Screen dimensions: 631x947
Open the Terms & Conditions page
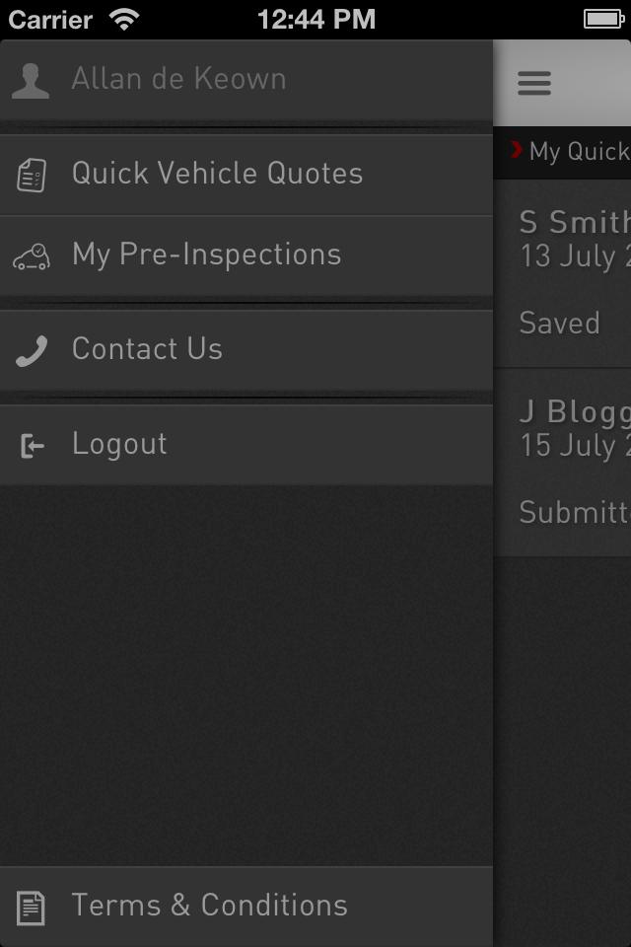click(208, 906)
